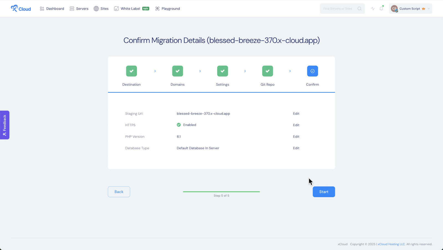443x250 pixels.
Task: Select the Settings step label
Action: (222, 85)
